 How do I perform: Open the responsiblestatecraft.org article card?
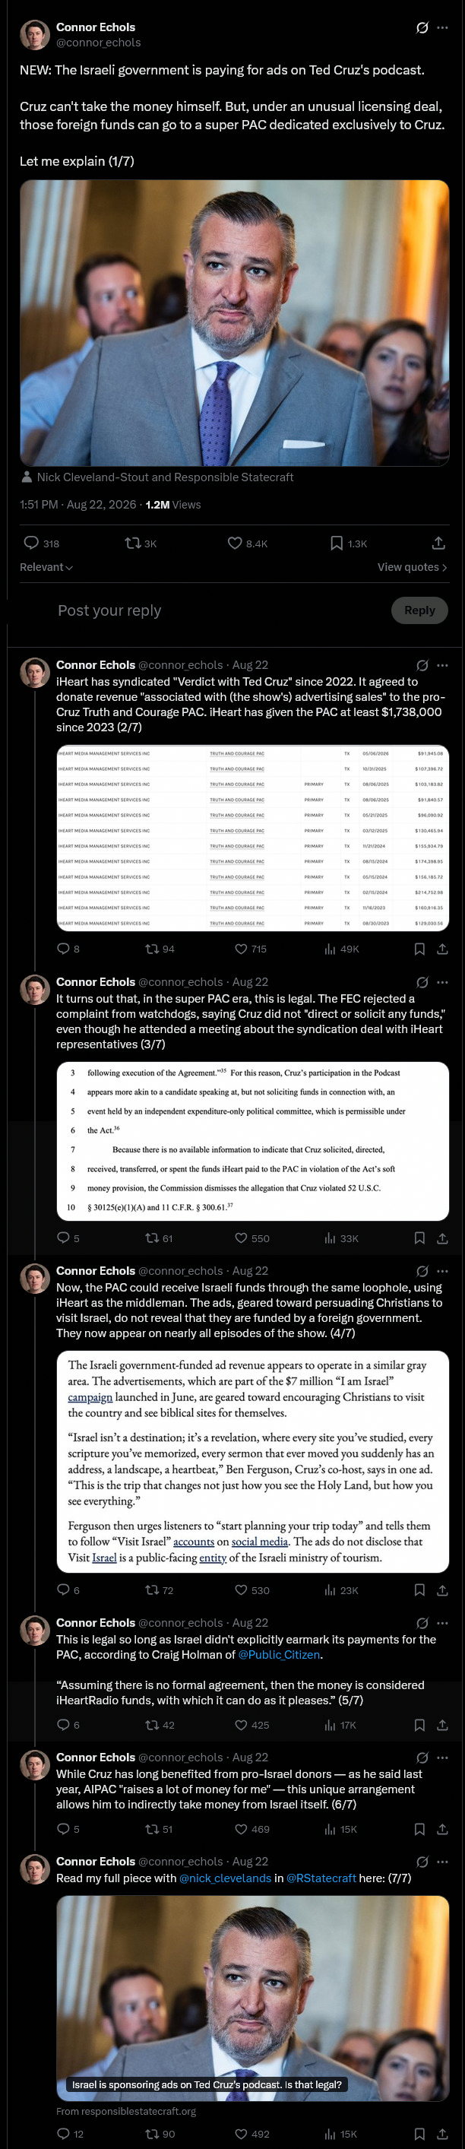[252, 1997]
